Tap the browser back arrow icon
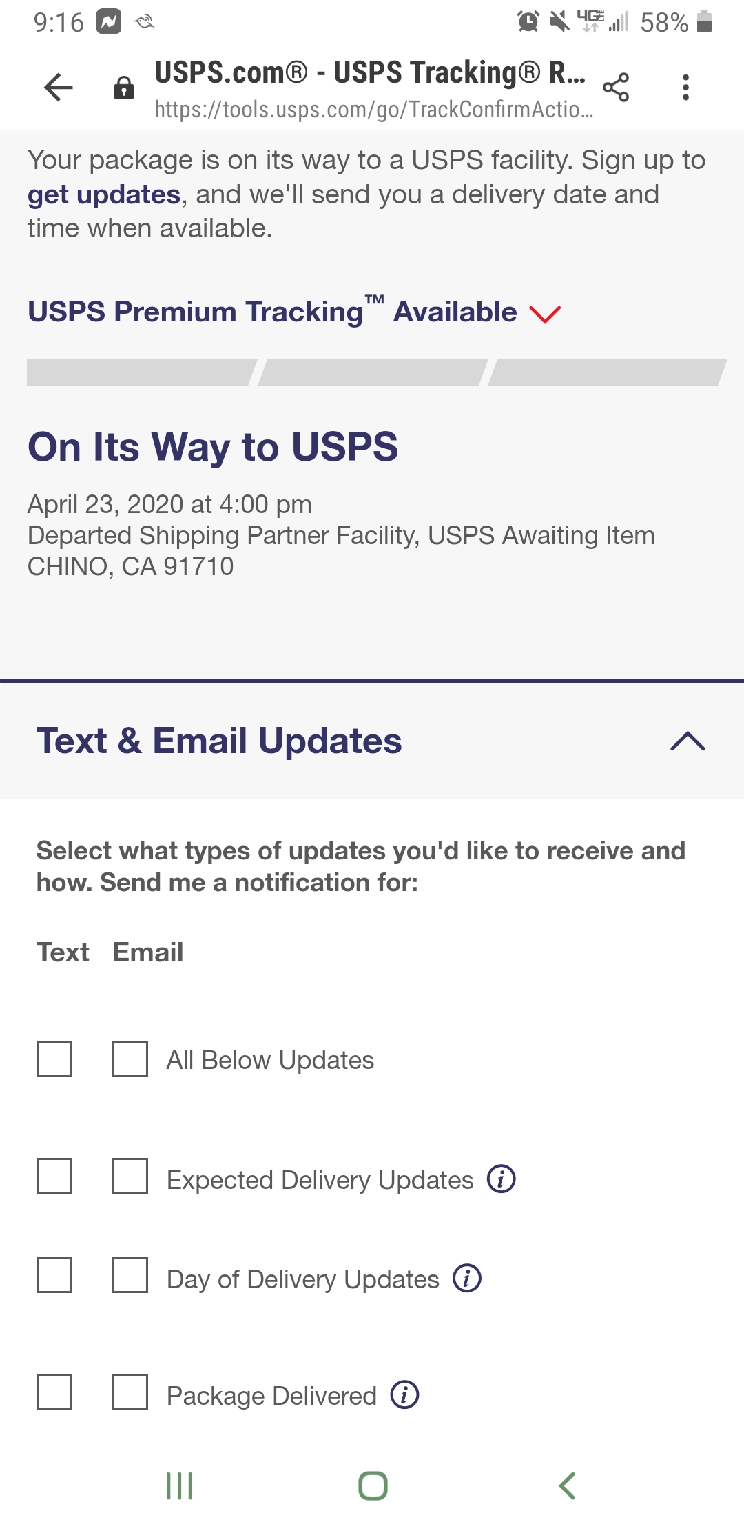The width and height of the screenshot is (744, 1531). 59,88
